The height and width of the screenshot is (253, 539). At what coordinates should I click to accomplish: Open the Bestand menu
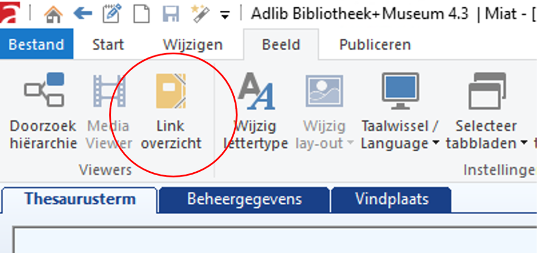(x=36, y=45)
